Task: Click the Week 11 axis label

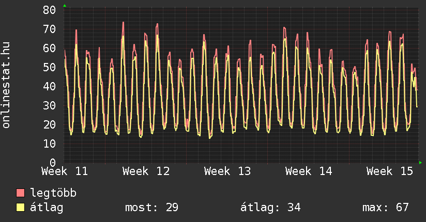Action: (65, 171)
